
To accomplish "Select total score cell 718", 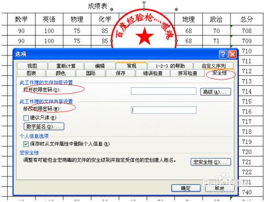I will click(x=247, y=131).
